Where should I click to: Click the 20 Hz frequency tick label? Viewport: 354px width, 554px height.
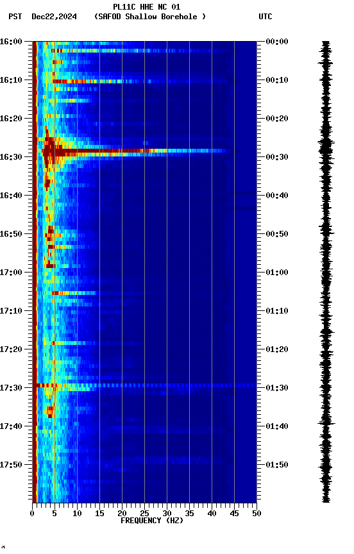point(122,514)
